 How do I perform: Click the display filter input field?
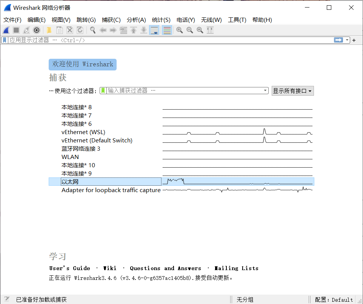[171, 40]
